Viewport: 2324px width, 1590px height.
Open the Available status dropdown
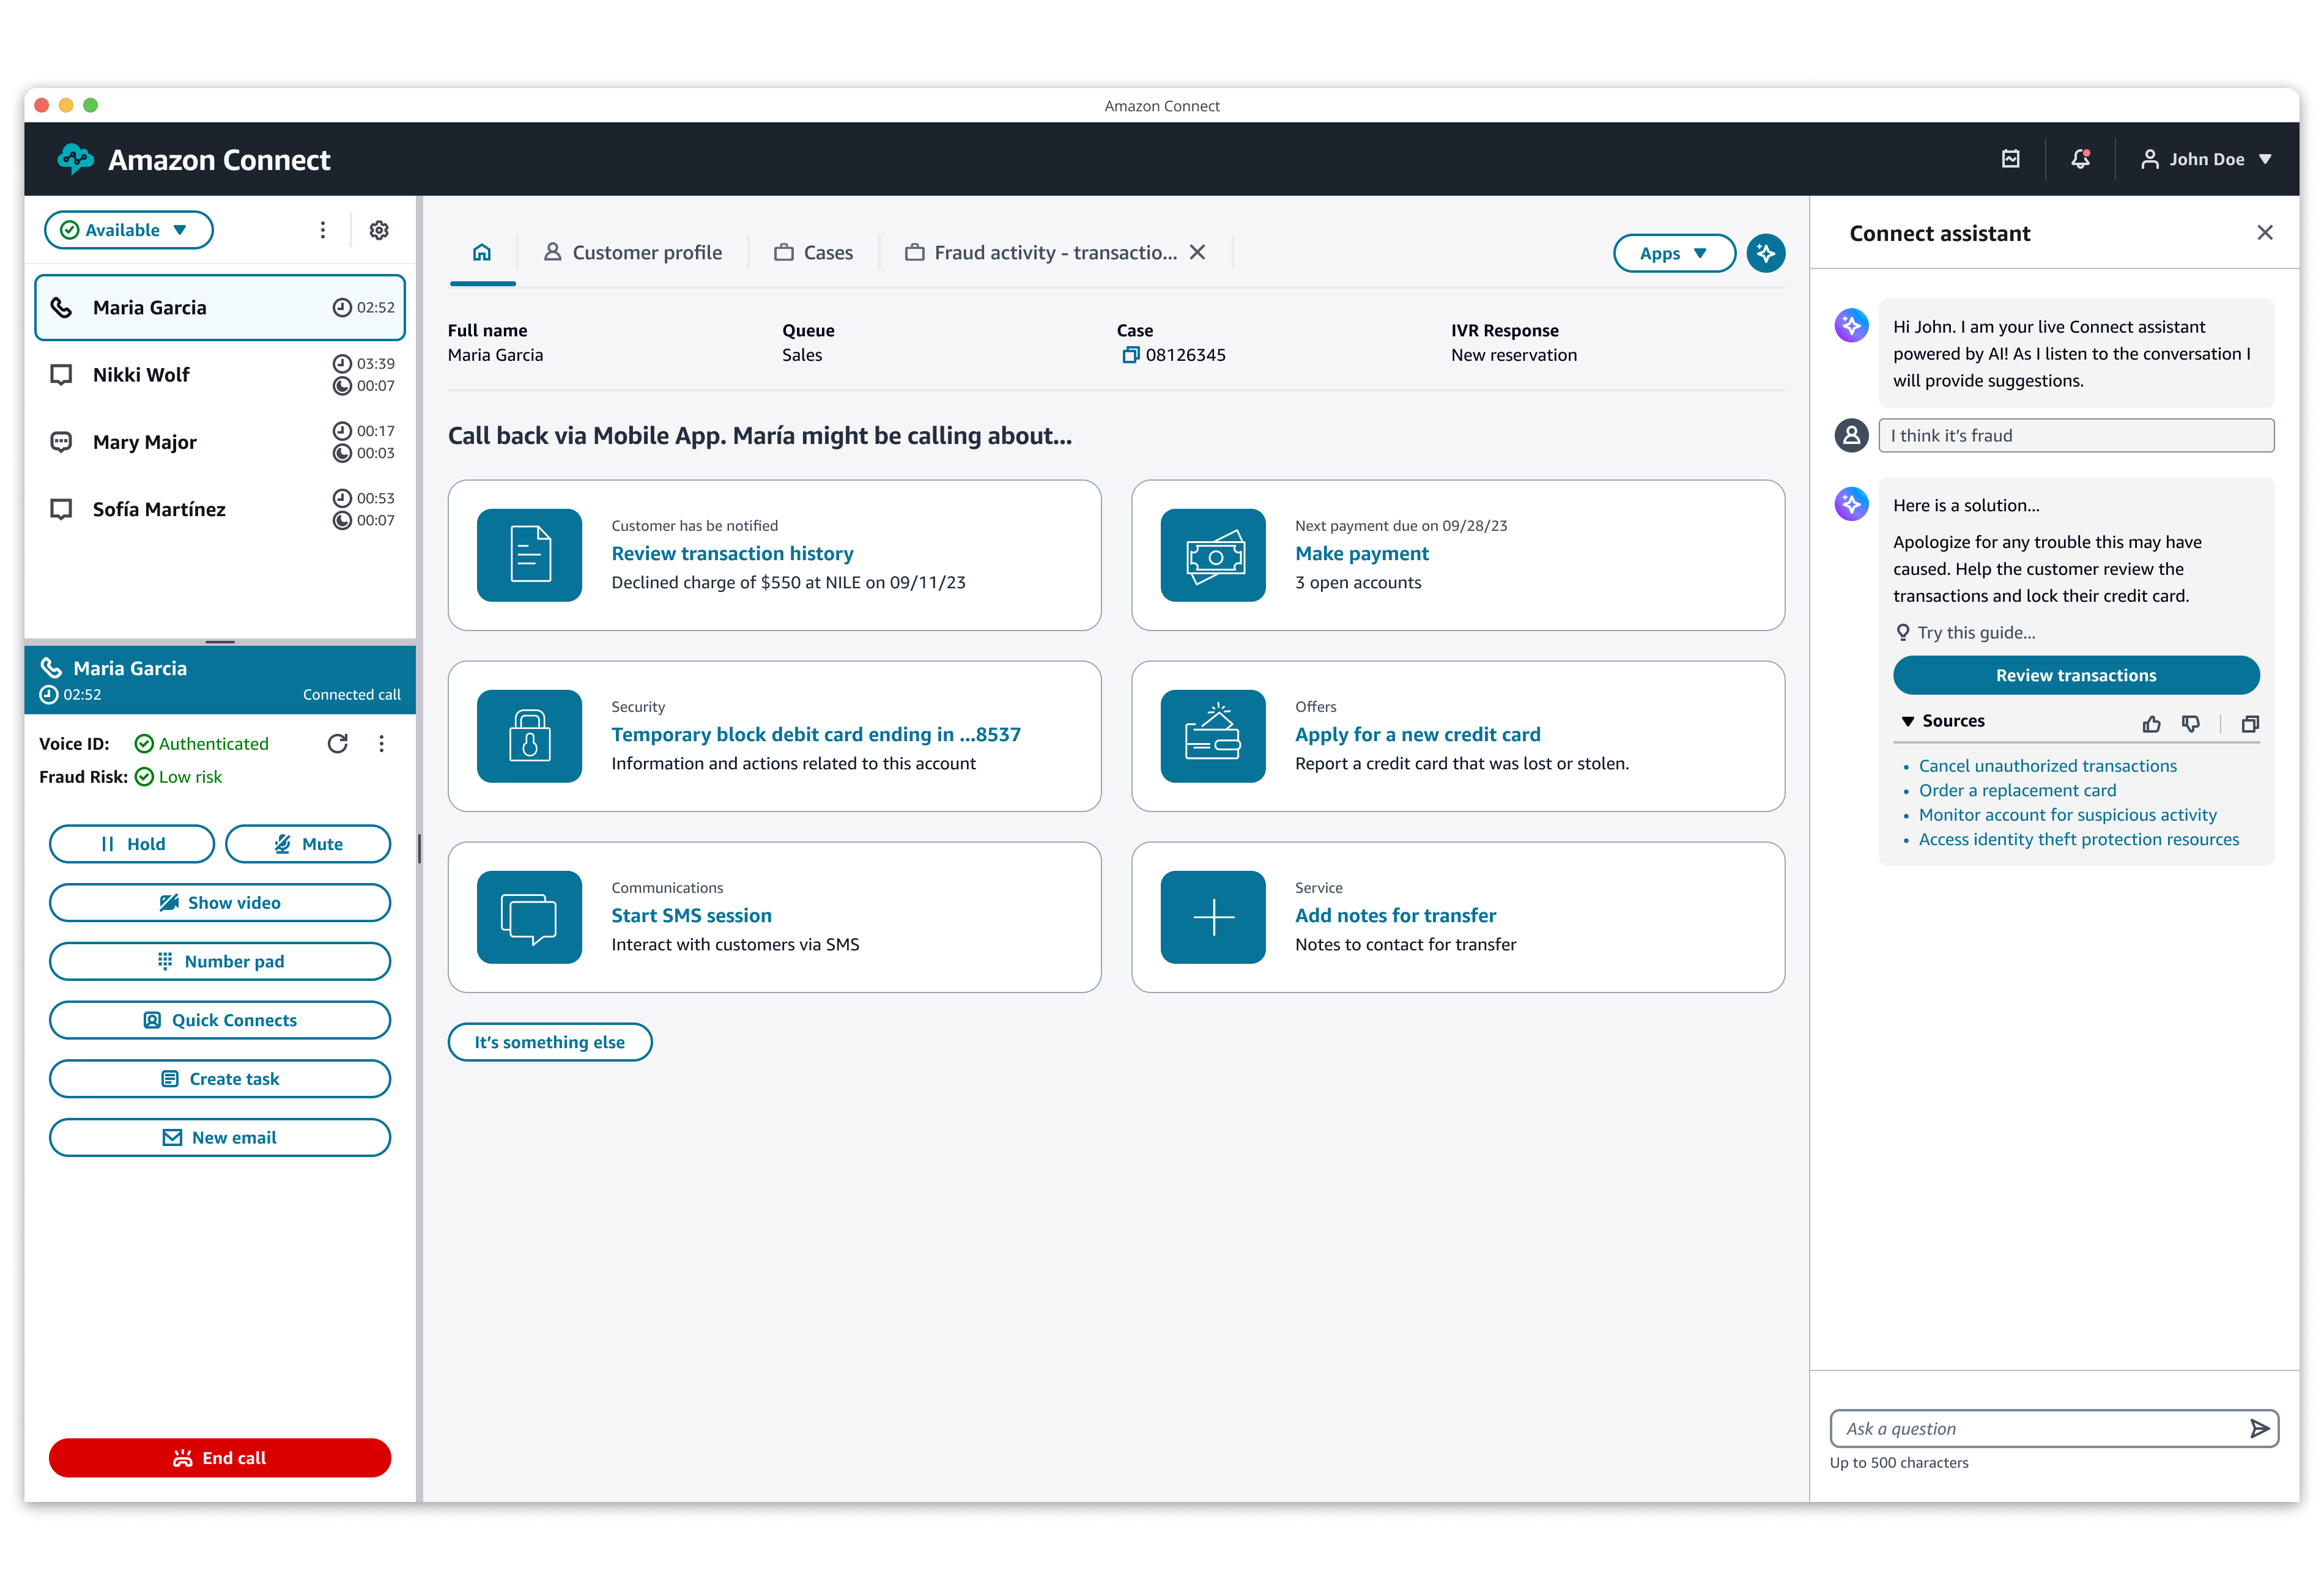coord(128,230)
